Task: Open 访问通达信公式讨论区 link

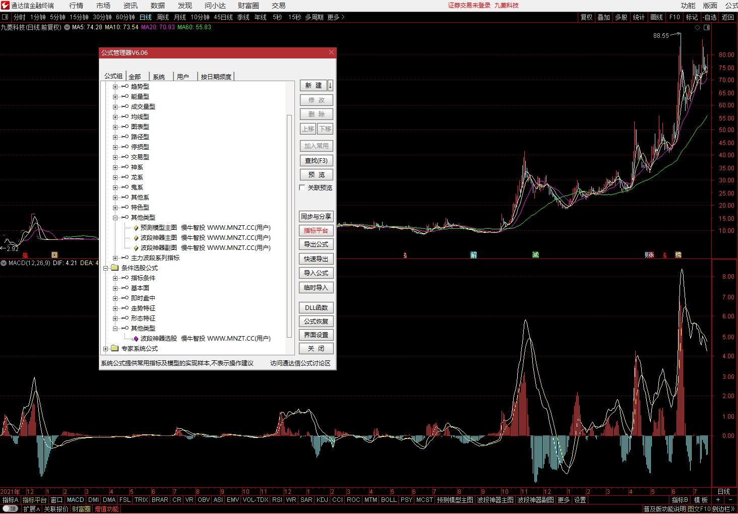Action: coord(300,363)
